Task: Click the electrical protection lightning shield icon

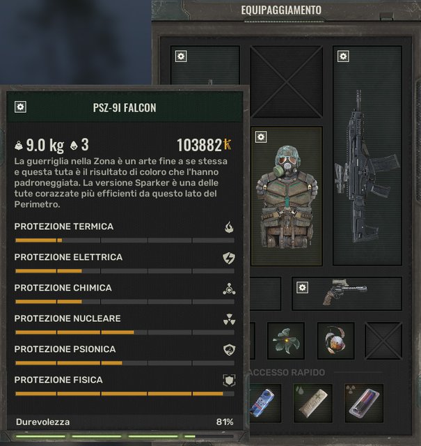Action: click(x=229, y=258)
